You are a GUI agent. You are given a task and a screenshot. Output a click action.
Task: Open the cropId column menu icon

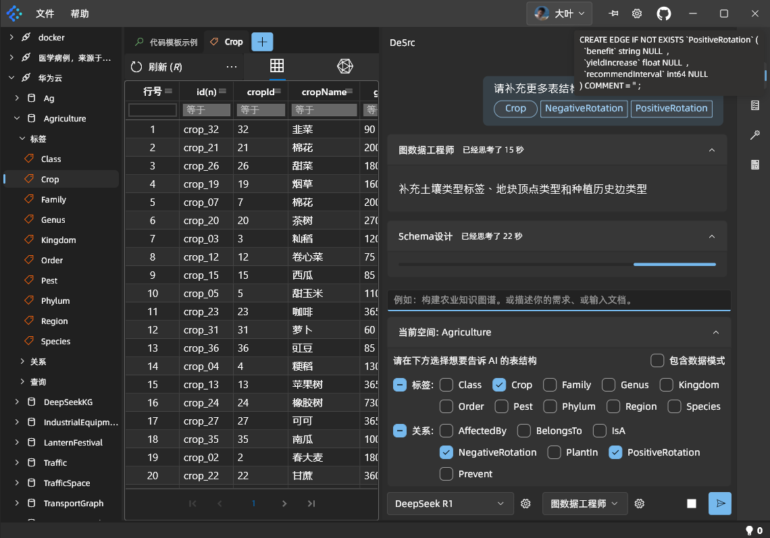278,91
